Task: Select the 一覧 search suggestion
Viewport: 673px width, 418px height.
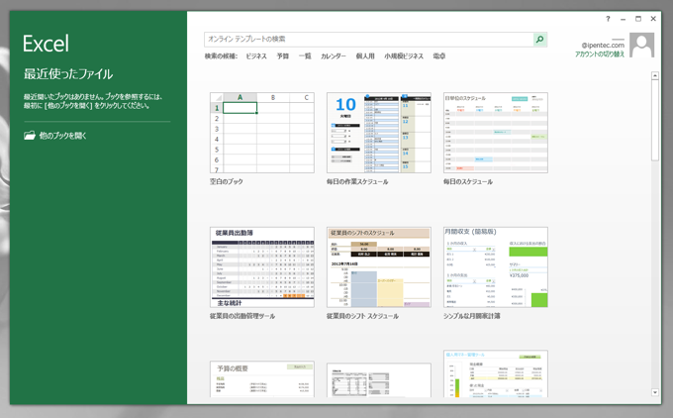Action: (x=305, y=56)
